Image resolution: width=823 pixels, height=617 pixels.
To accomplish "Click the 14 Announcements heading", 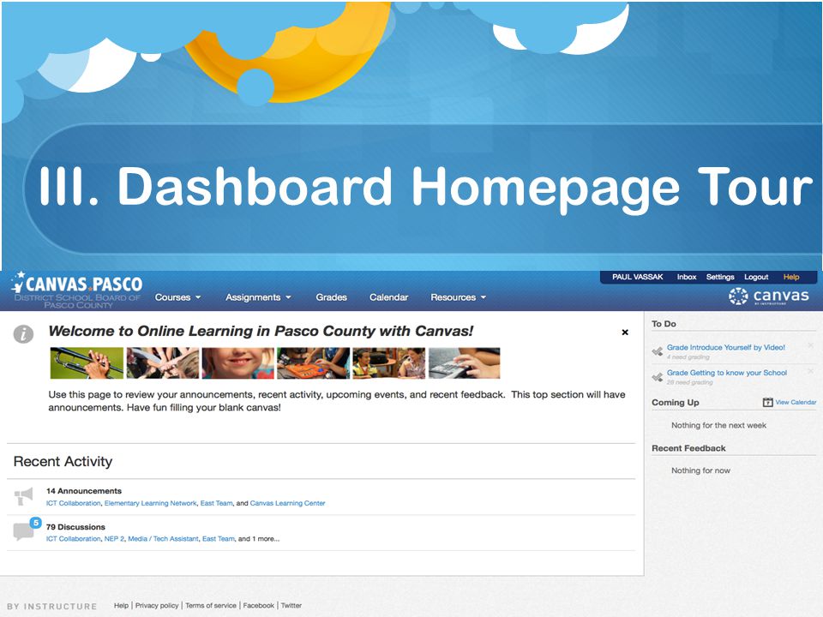I will [x=84, y=491].
